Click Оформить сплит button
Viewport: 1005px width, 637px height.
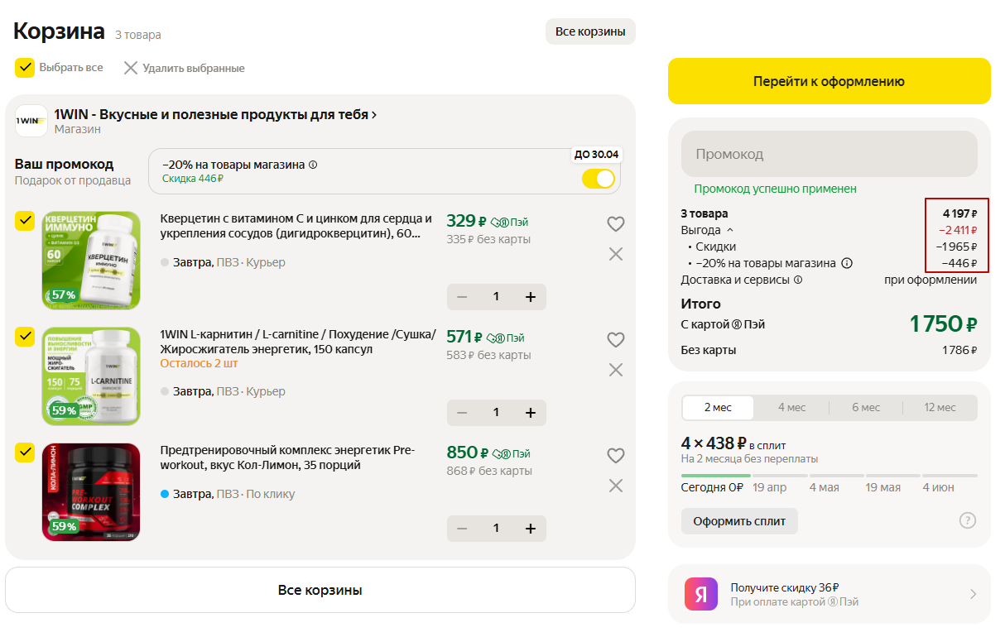(739, 521)
